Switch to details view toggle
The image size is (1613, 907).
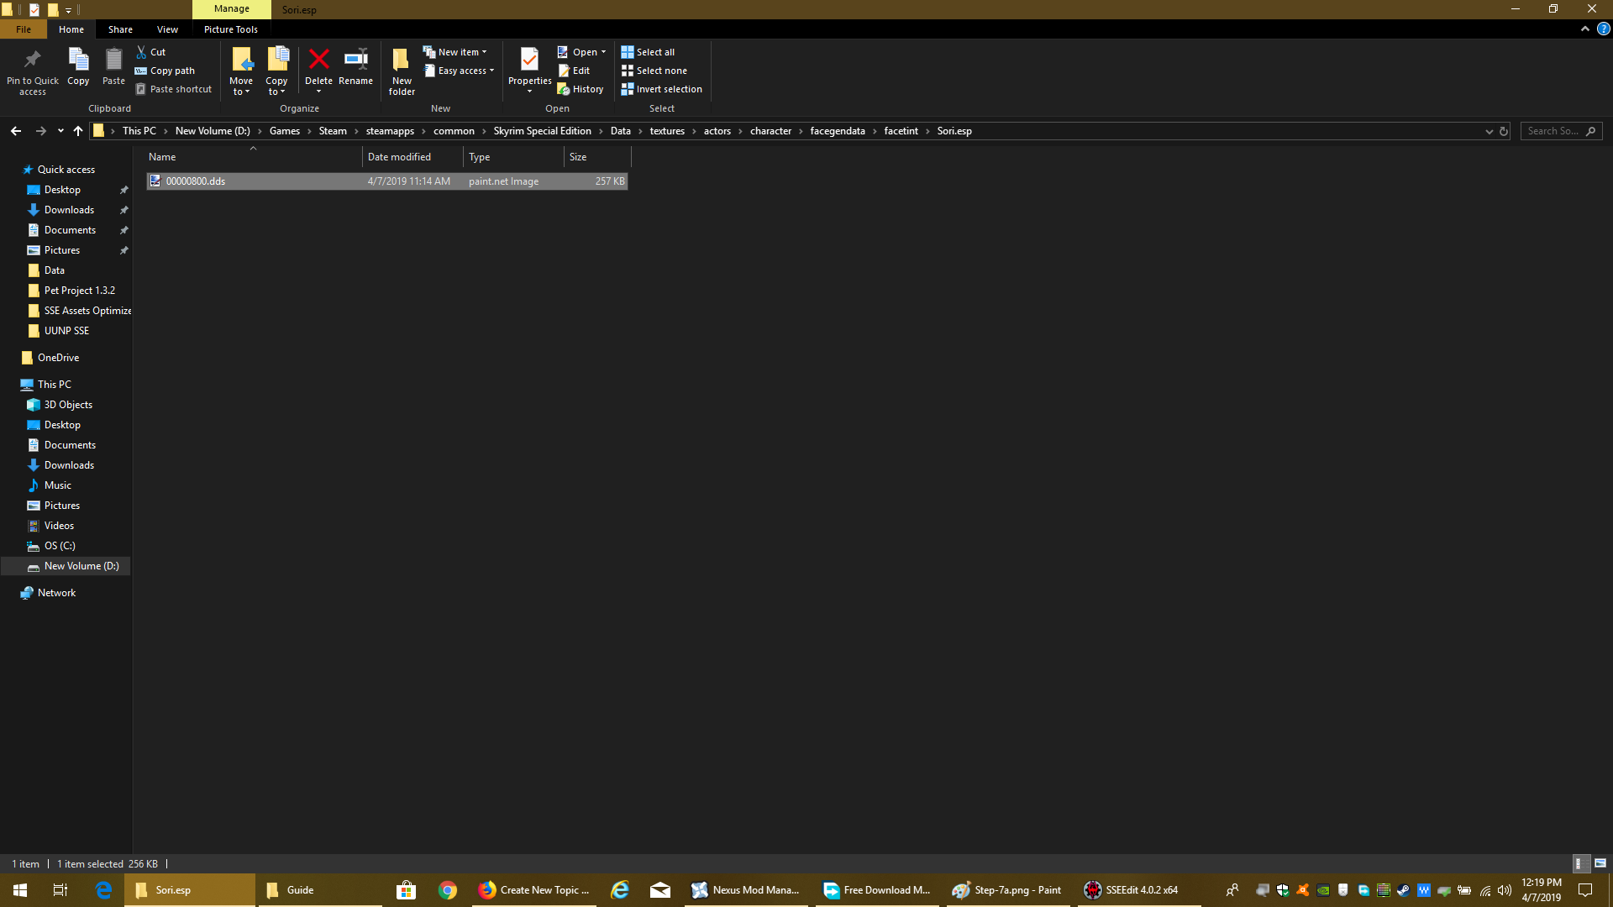(1579, 863)
